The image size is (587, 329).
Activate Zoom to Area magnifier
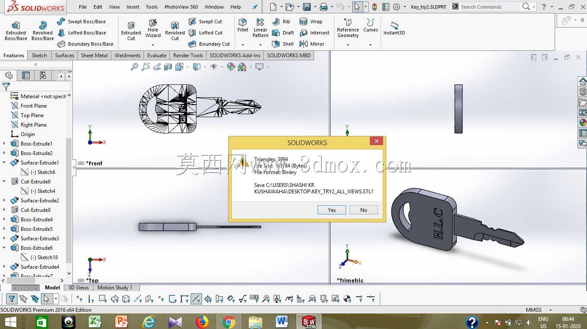[146, 67]
